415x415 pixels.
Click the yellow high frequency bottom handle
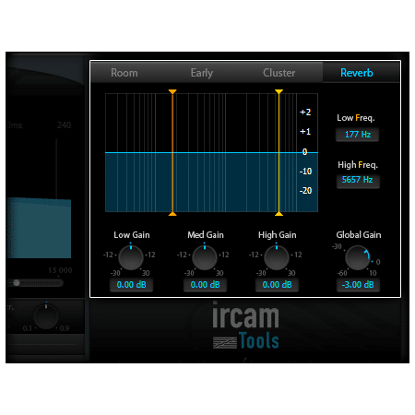(279, 214)
